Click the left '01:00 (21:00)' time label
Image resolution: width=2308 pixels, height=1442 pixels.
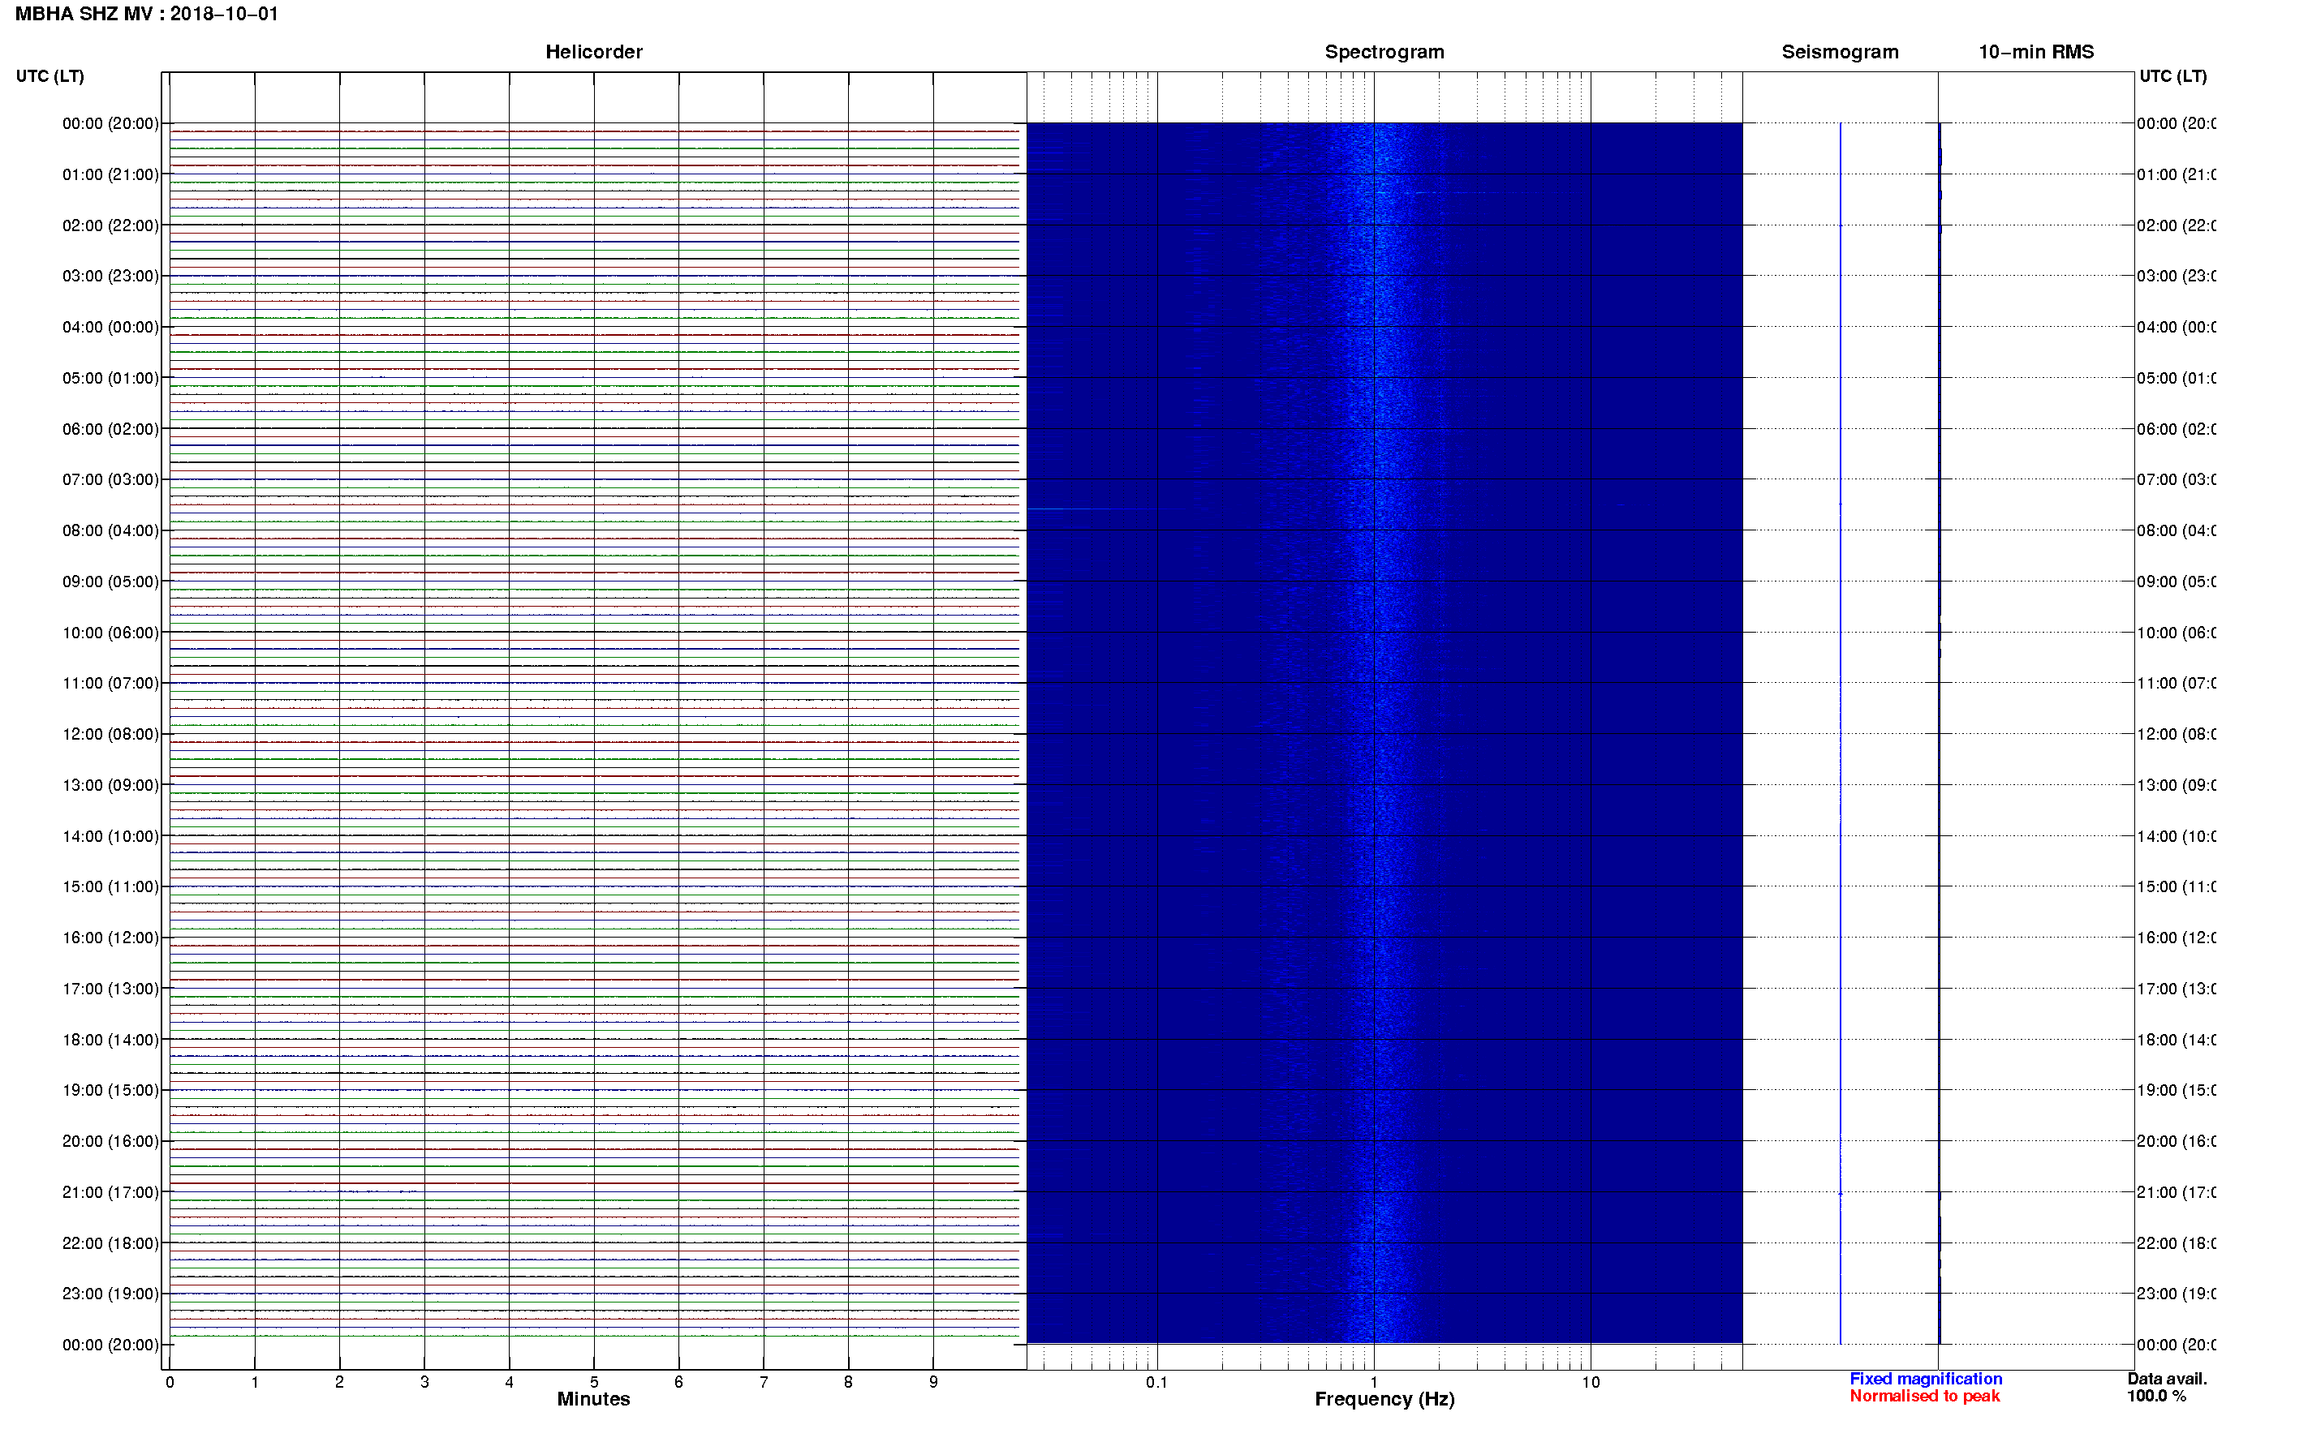110,174
